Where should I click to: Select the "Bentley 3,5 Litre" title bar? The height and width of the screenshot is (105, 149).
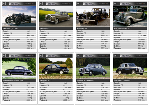pyautogui.click(x=19, y=28)
